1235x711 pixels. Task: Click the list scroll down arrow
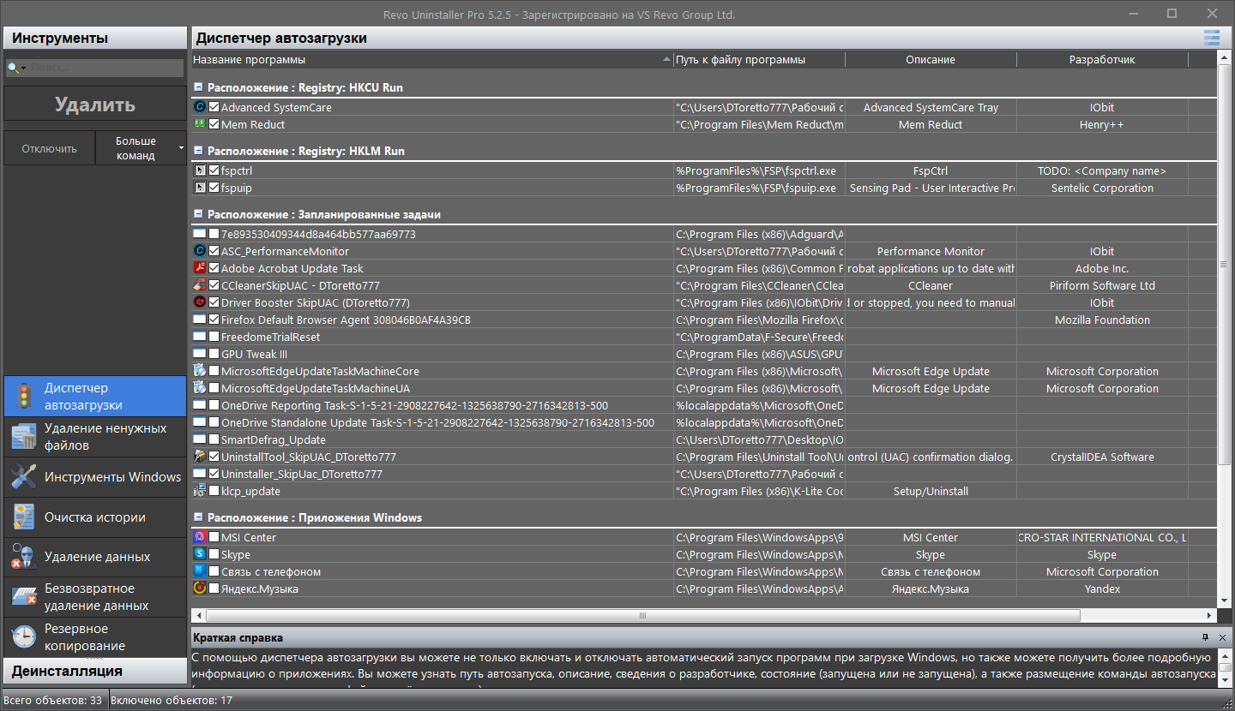pos(1225,600)
